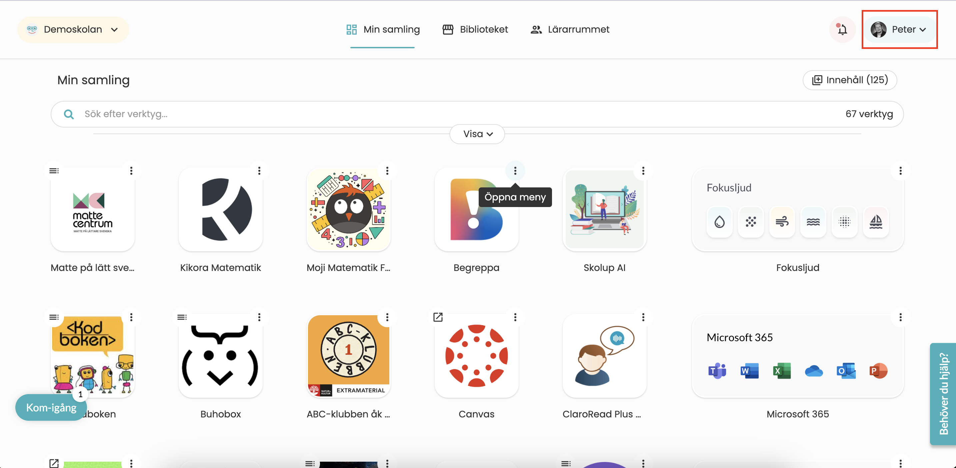Focus the Sök efter verktyg search field
This screenshot has width=956, height=468.
pyautogui.click(x=477, y=114)
